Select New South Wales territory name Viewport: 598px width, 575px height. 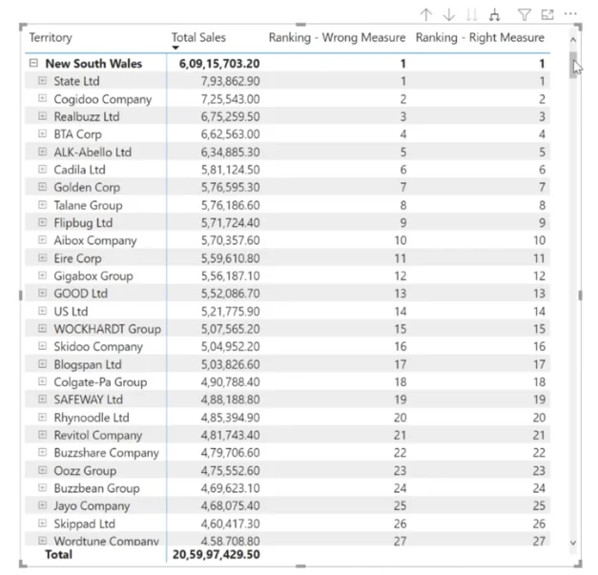[93, 63]
